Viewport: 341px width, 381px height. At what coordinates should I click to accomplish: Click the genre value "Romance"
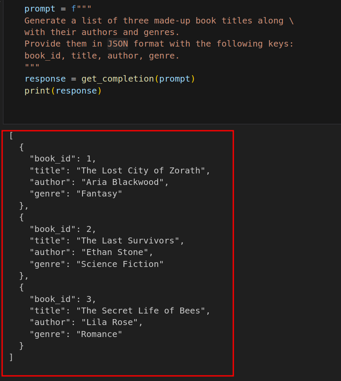(99, 334)
